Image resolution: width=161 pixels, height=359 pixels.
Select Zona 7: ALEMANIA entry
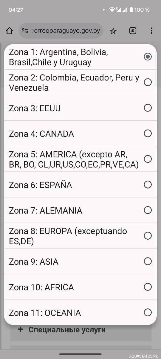click(80, 210)
